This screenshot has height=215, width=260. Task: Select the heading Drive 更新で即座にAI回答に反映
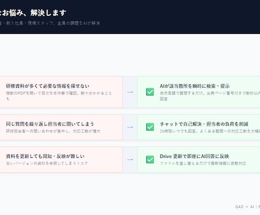194,156
